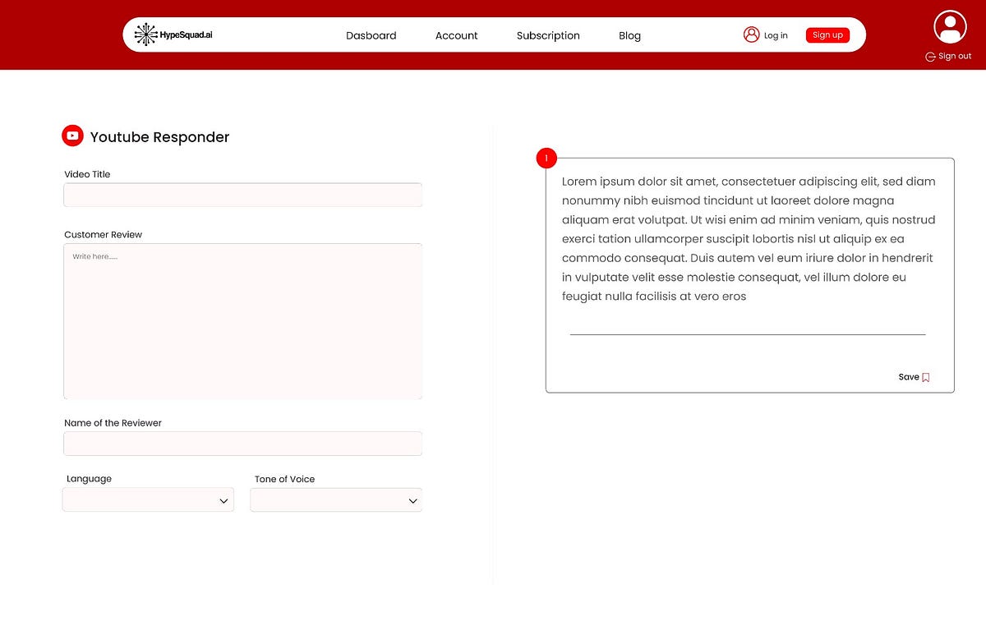Screen dimensions: 986x635
Task: Visit the Blog from the navigation bar
Action: click(629, 35)
